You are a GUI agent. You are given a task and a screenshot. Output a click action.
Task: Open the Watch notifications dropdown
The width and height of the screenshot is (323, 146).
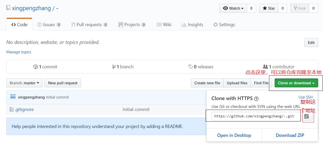[233, 8]
